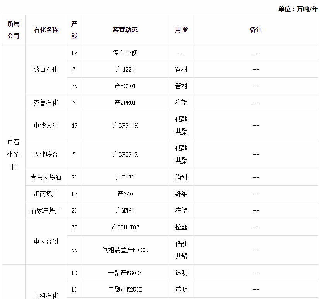320x299 pixels.
Task: Click the 石化名称 column header
Action: pos(46,30)
